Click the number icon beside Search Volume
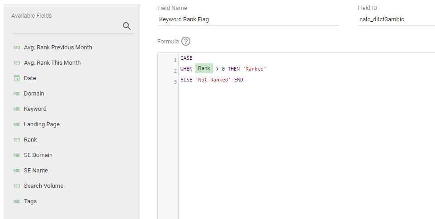Viewport: 435px width, 219px height. click(x=17, y=186)
